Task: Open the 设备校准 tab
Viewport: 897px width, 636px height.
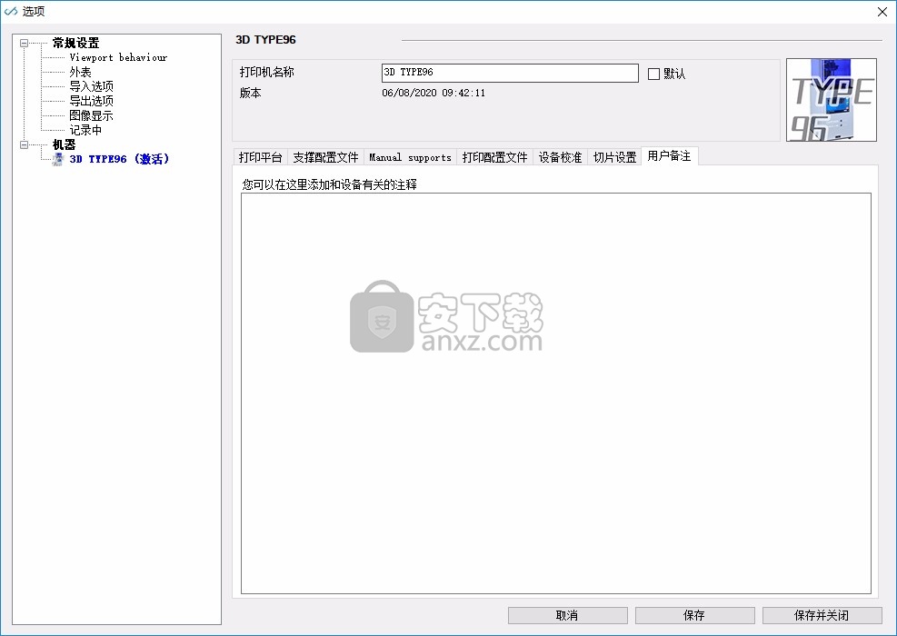Action: pyautogui.click(x=560, y=157)
